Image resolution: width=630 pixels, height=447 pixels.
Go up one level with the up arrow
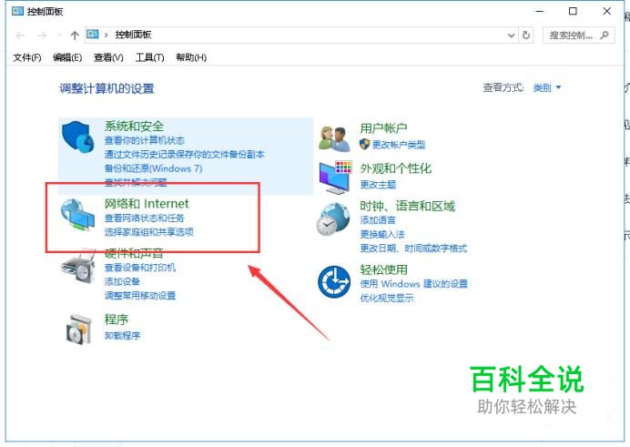tap(75, 36)
